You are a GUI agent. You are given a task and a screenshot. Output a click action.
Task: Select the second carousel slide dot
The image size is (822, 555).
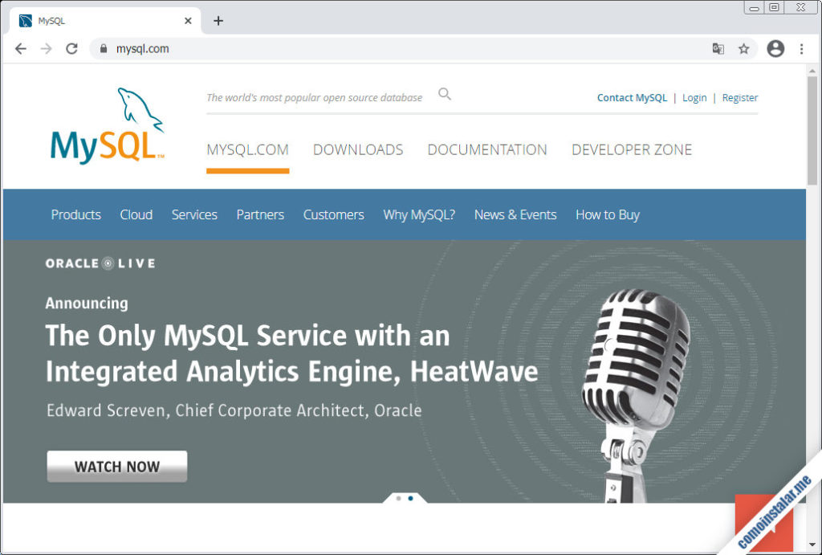pos(410,498)
